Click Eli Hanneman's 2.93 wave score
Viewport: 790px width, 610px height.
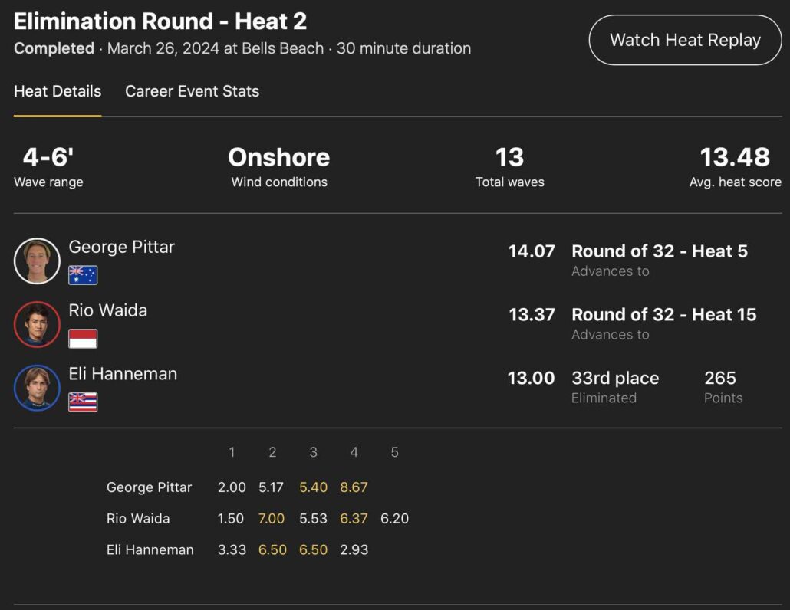(354, 550)
